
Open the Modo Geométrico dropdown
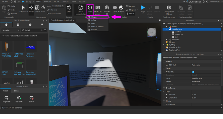58,6
